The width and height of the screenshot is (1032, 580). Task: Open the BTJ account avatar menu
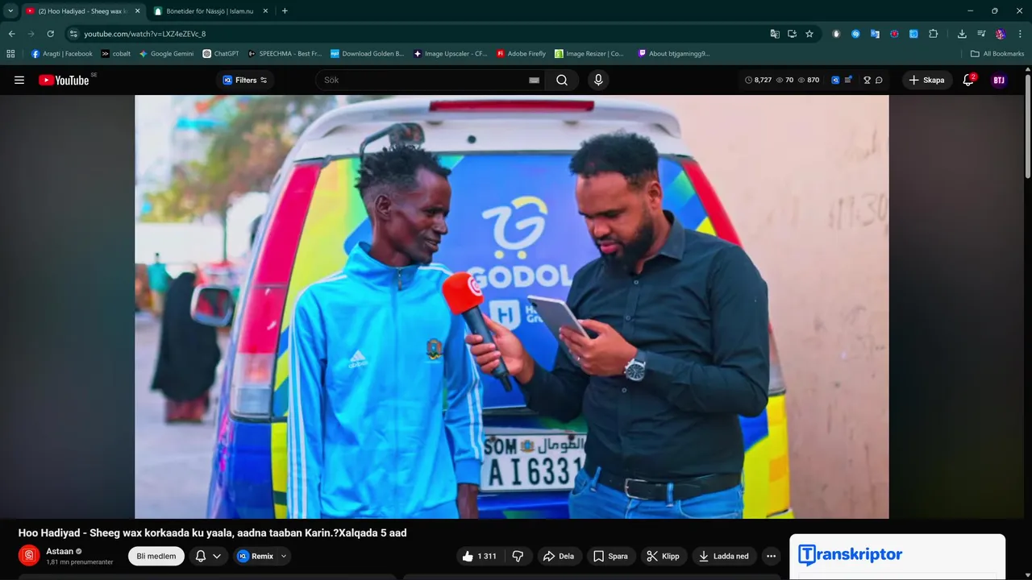pyautogui.click(x=999, y=80)
